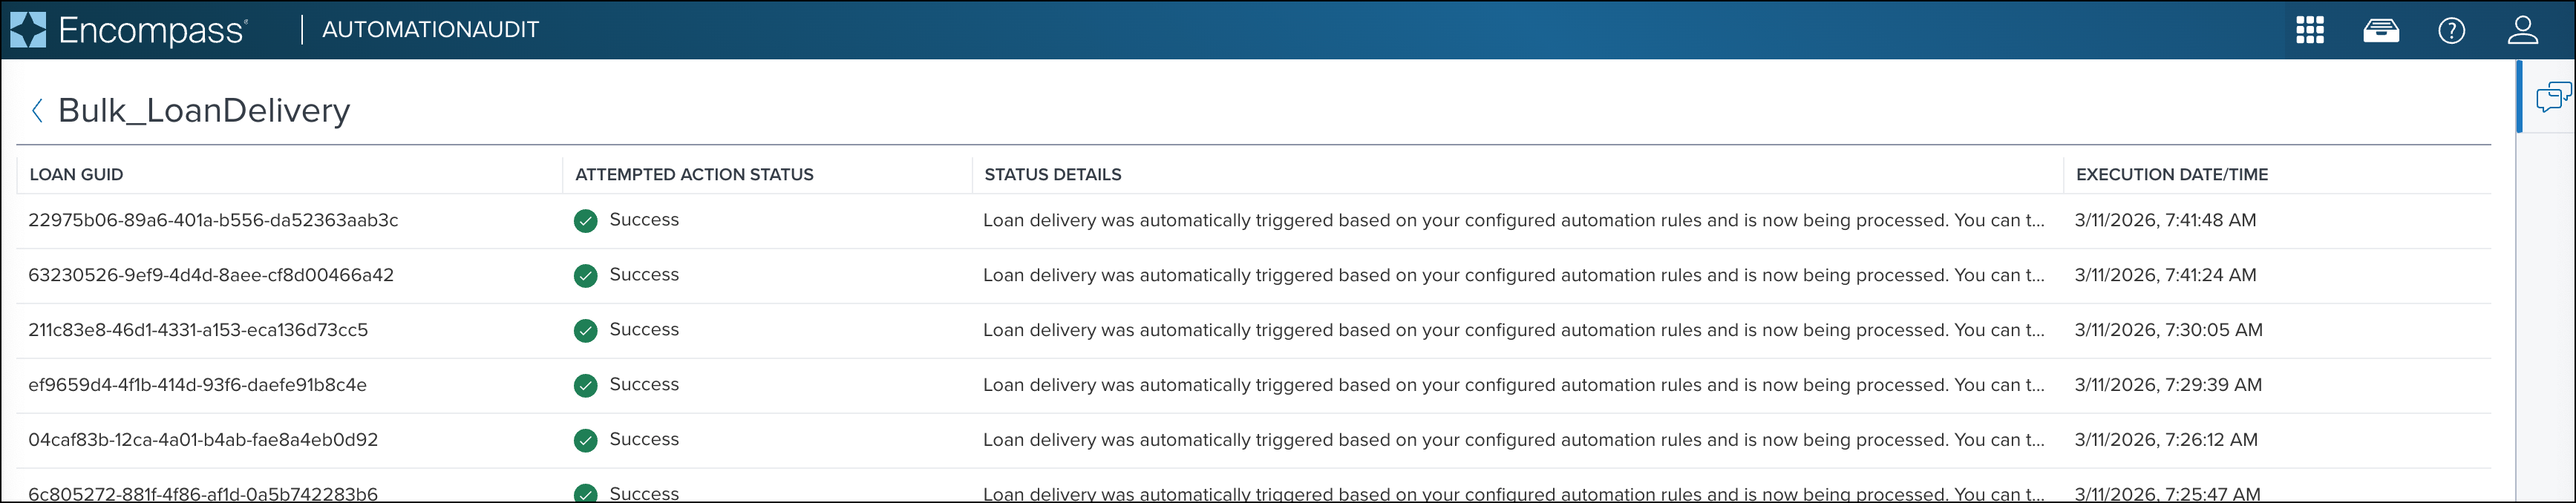Open the inbox tray icon
2576x503 pixels.
coord(2380,31)
